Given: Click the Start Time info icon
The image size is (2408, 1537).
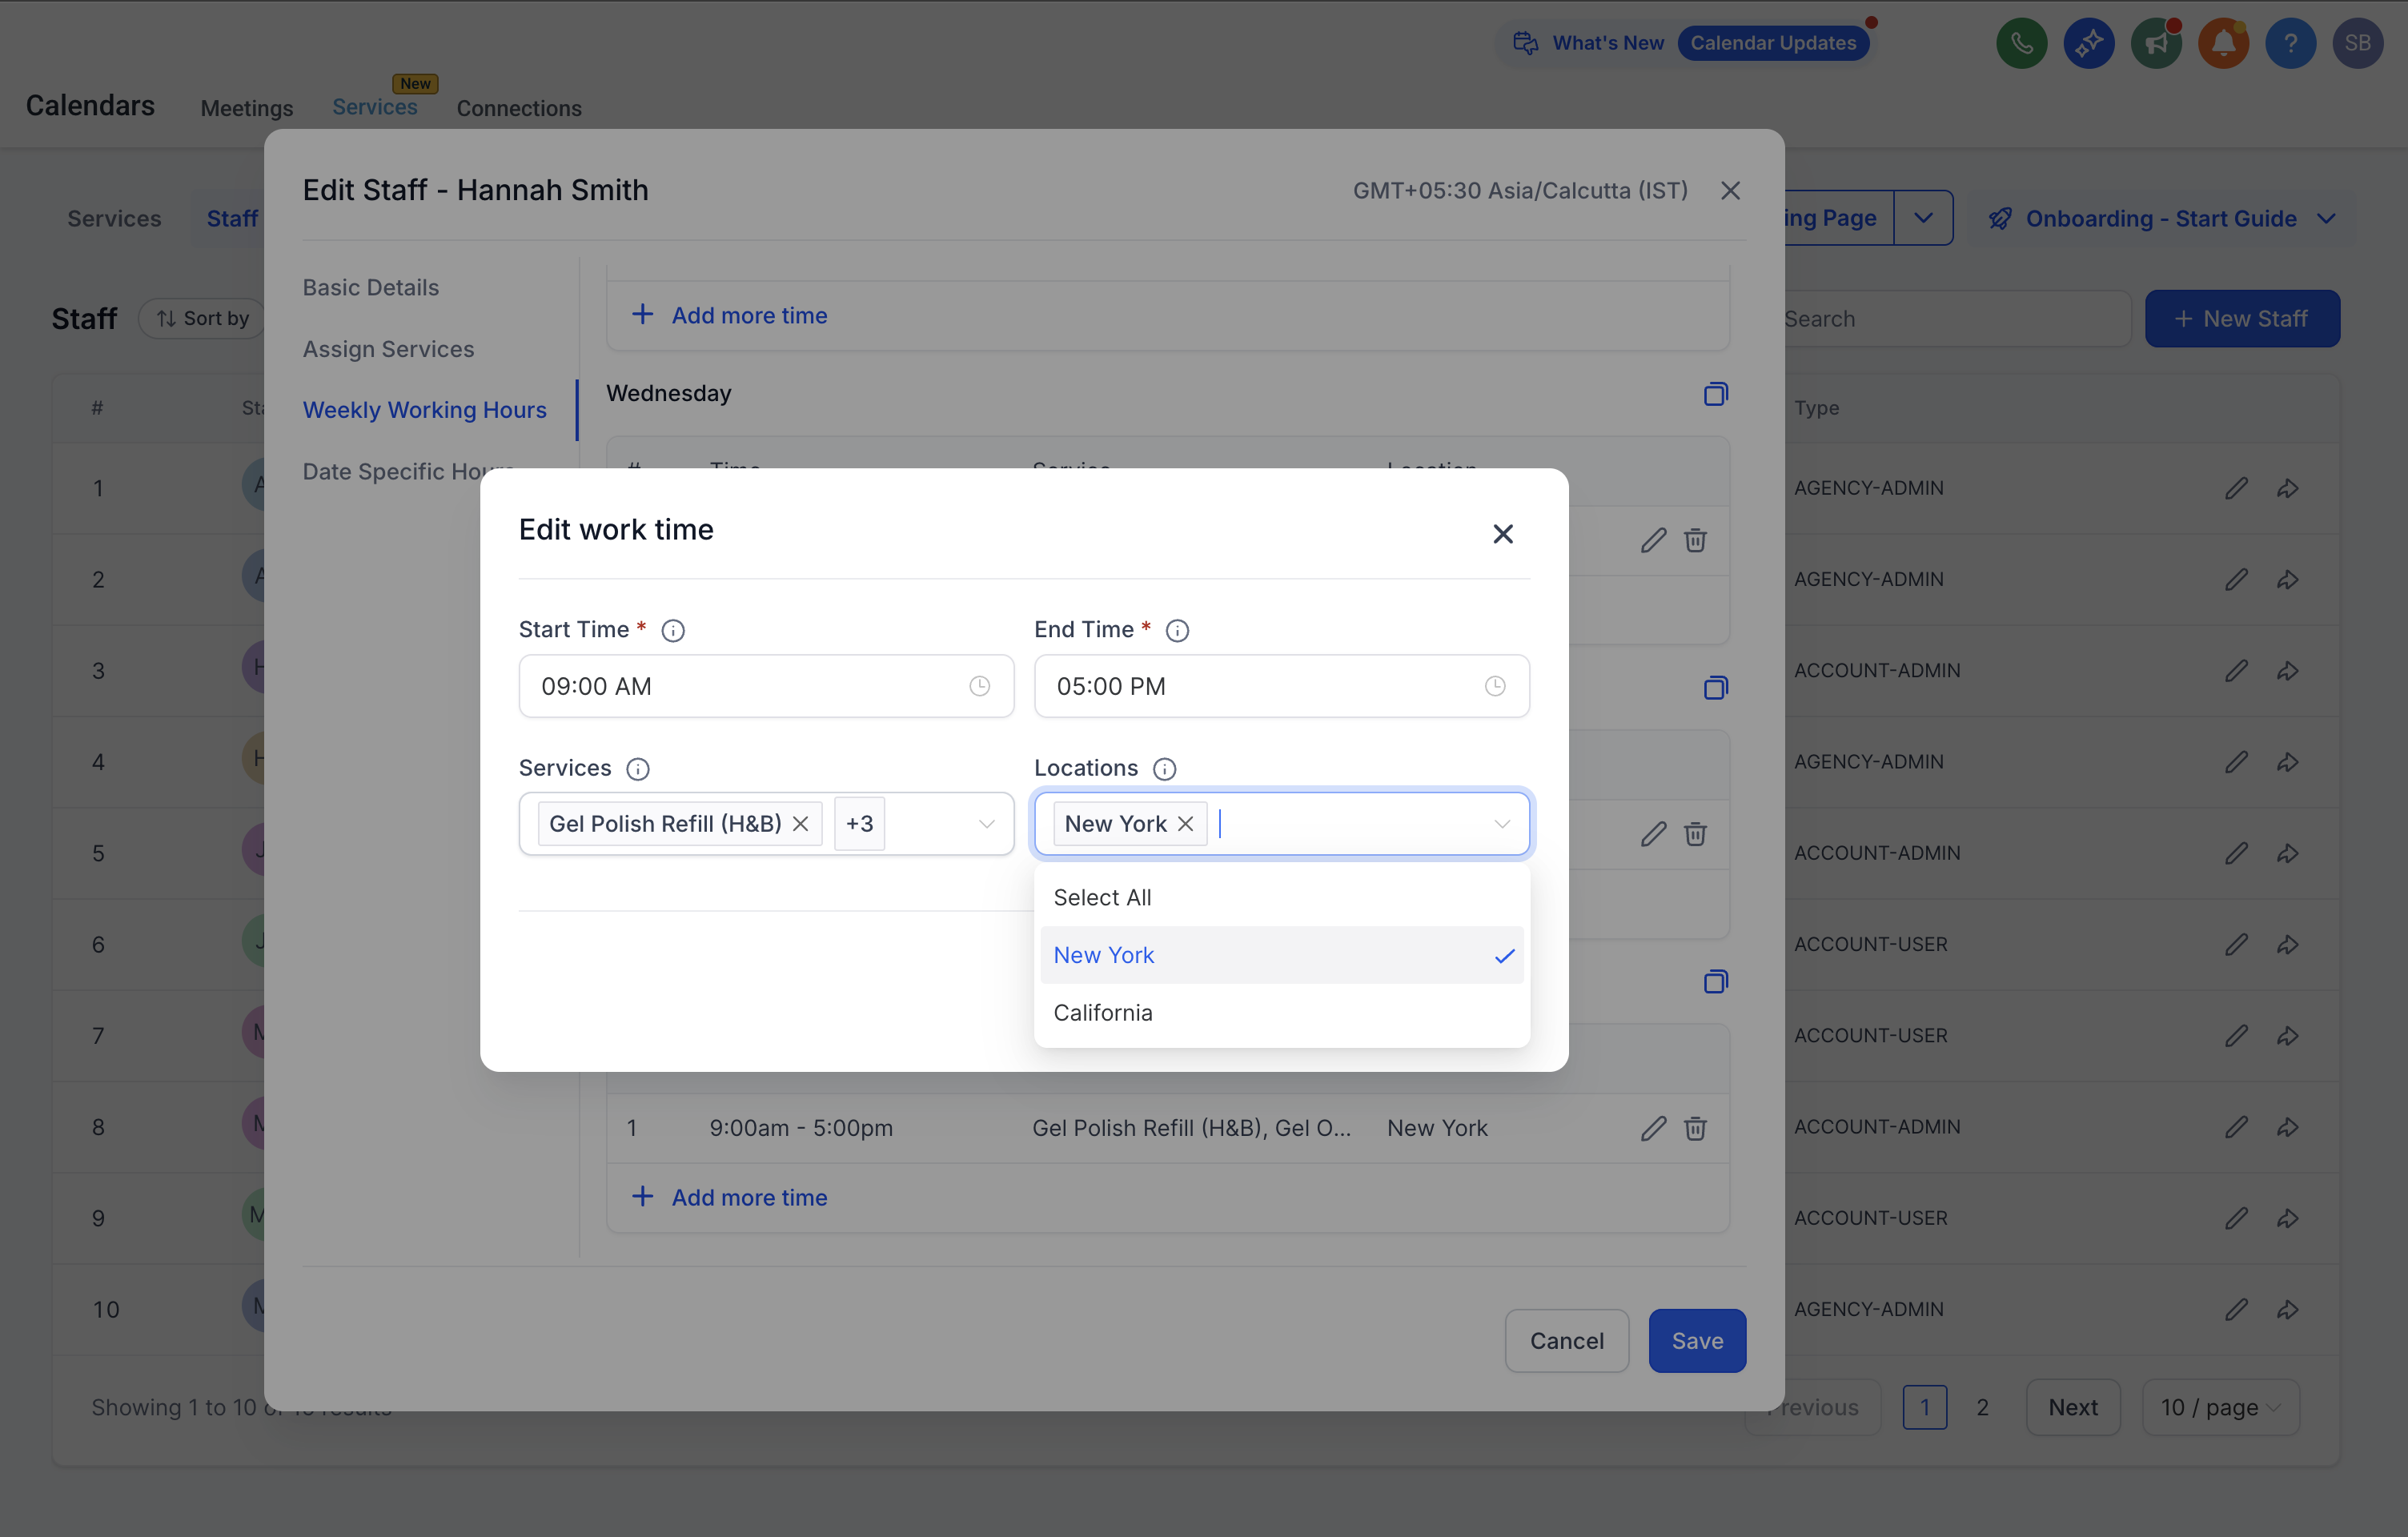Looking at the screenshot, I should click(673, 630).
